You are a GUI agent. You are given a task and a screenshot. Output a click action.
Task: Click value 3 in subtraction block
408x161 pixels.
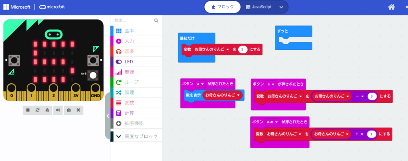(373, 96)
